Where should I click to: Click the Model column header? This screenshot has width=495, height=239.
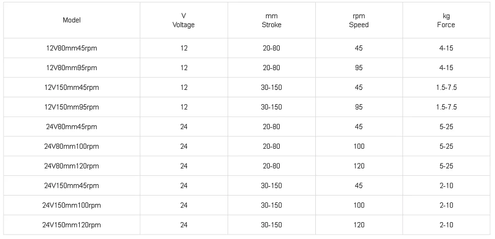click(x=72, y=20)
